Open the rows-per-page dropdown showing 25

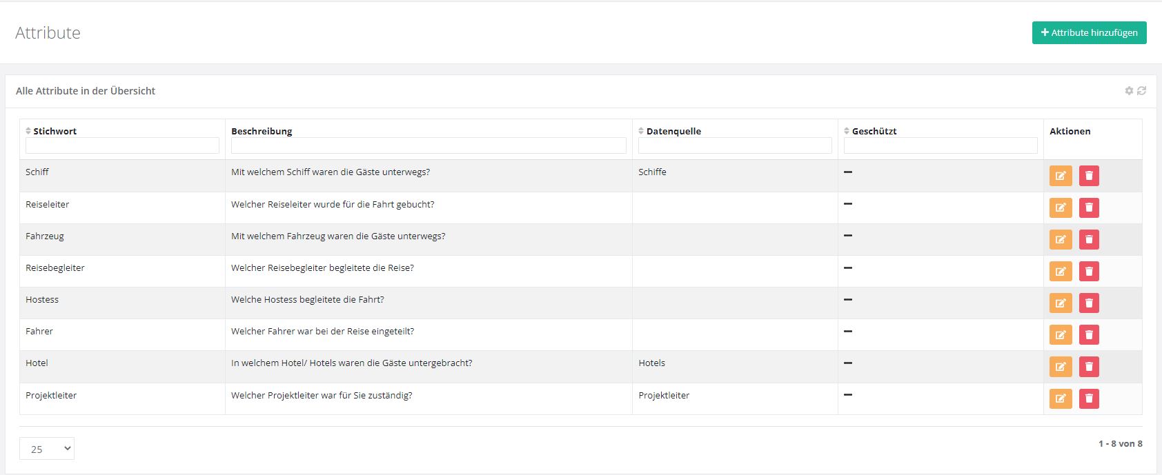pos(47,449)
